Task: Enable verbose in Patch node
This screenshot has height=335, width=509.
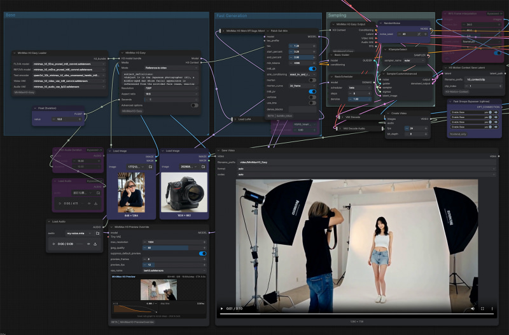Action: click(312, 97)
